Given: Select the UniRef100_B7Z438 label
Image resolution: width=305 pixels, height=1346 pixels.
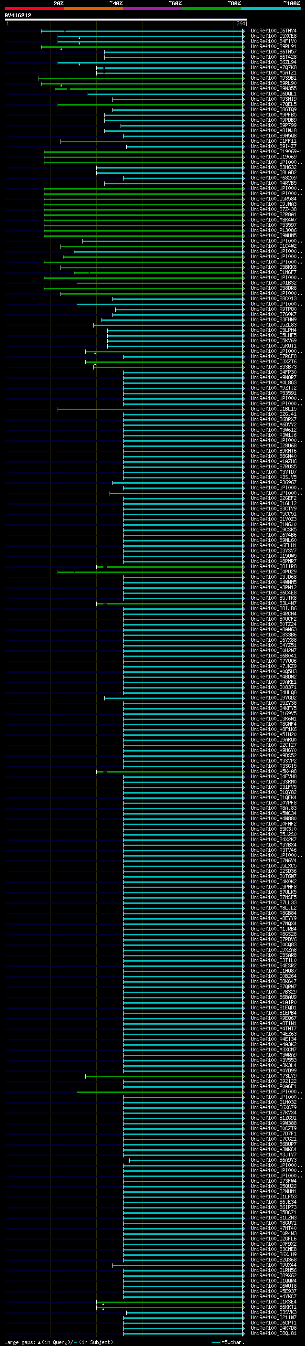Looking at the screenshot, I should [273, 210].
